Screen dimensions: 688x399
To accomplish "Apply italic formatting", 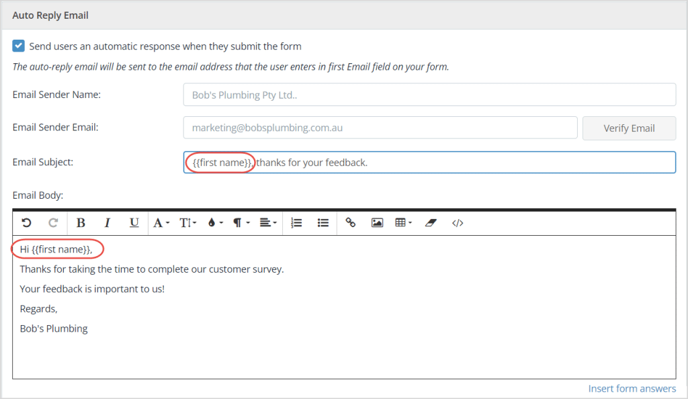I will 107,222.
